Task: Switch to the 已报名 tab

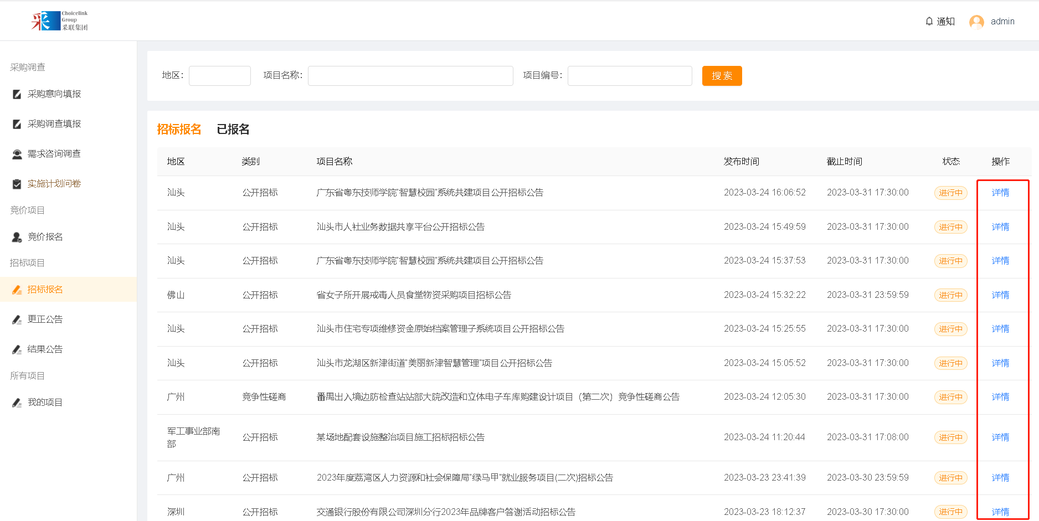Action: tap(233, 130)
